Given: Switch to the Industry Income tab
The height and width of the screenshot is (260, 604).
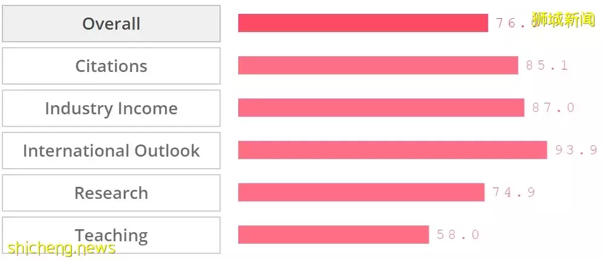Looking at the screenshot, I should (111, 108).
